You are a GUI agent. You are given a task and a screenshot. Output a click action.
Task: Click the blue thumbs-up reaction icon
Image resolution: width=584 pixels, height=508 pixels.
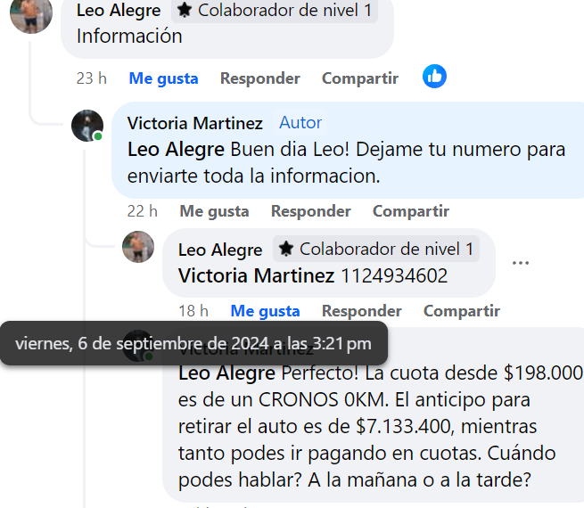[x=434, y=77]
